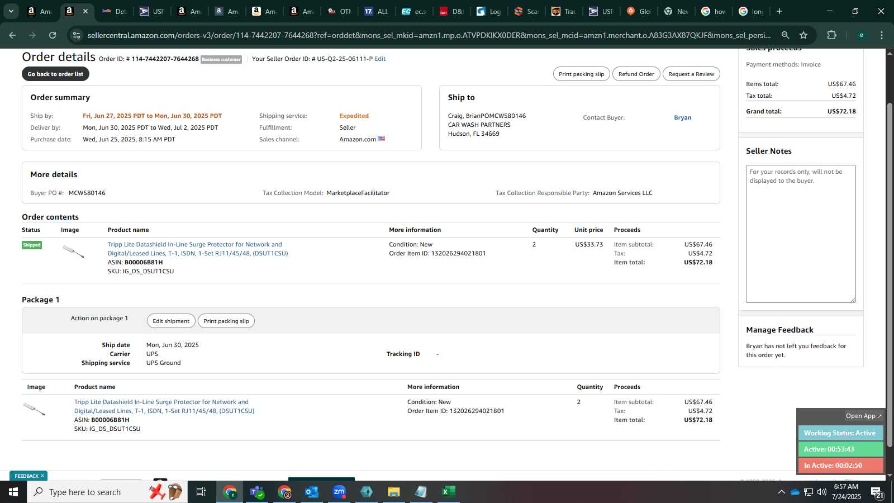Image resolution: width=894 pixels, height=503 pixels.
Task: Switch to the UPS Track tab
Action: tap(564, 11)
